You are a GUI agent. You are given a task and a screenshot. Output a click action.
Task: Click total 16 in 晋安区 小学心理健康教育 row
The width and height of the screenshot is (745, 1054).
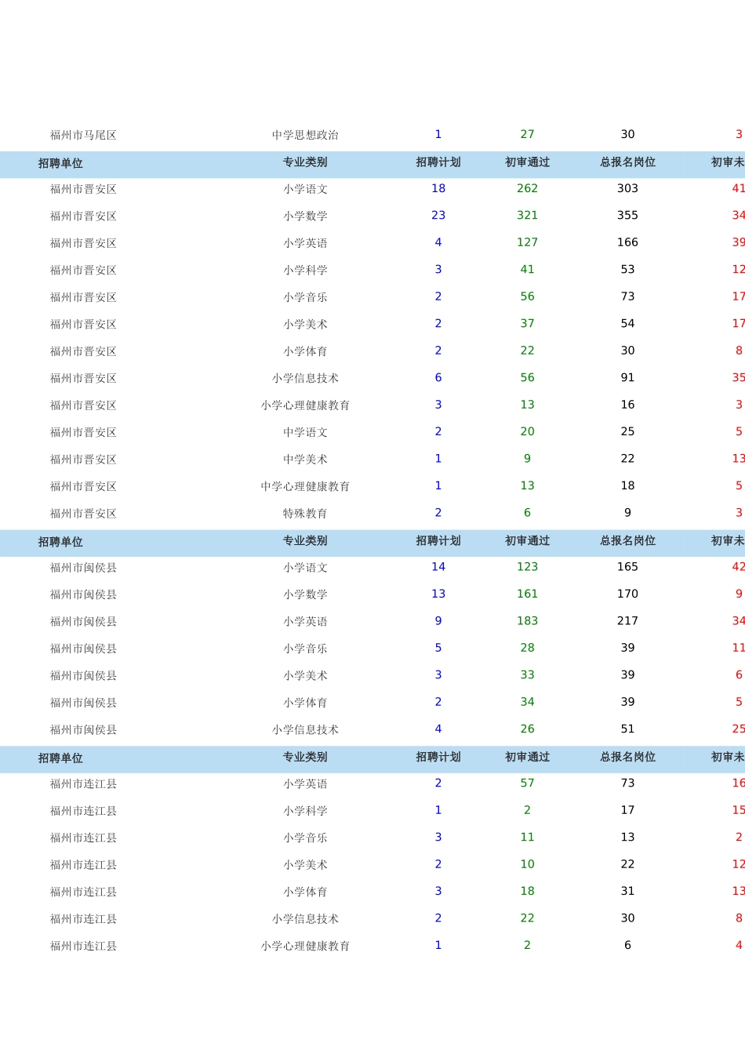pos(627,405)
